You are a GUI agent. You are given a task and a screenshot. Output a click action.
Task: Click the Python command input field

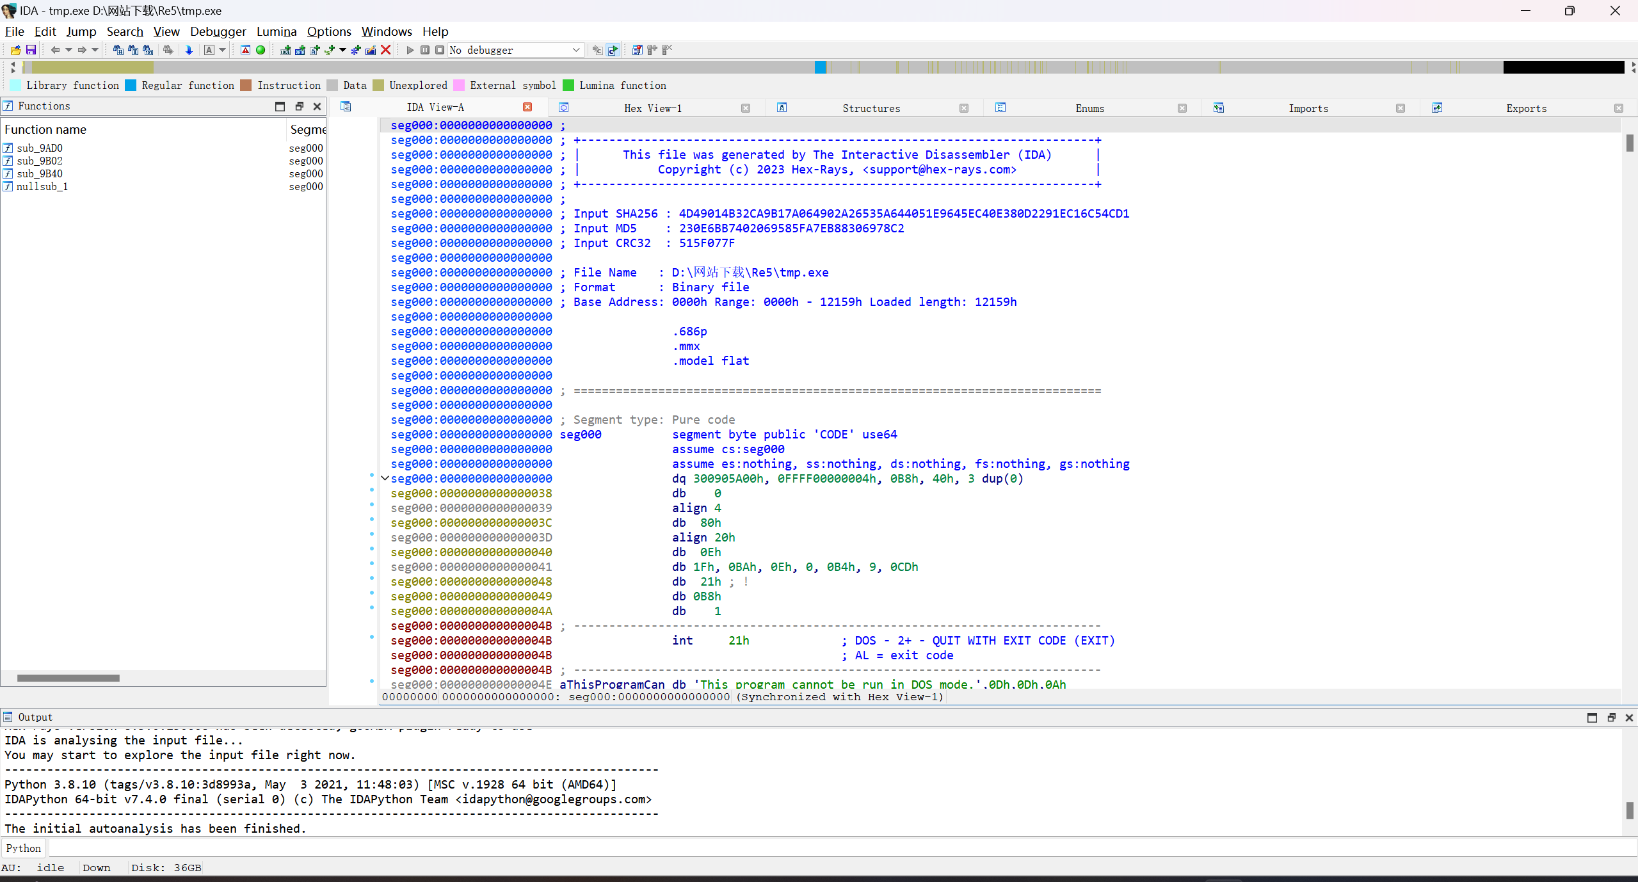(x=832, y=848)
